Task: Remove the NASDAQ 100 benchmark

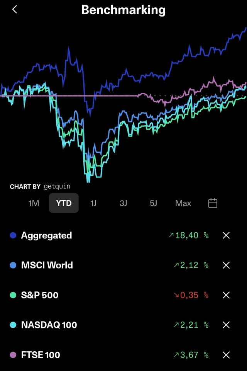Action: [x=226, y=325]
